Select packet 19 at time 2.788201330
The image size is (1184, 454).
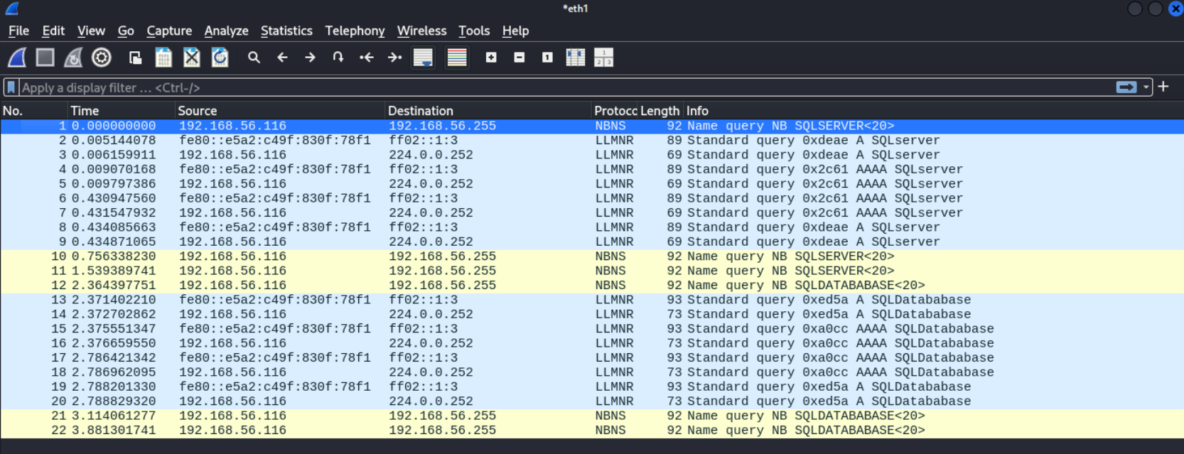[591, 387]
